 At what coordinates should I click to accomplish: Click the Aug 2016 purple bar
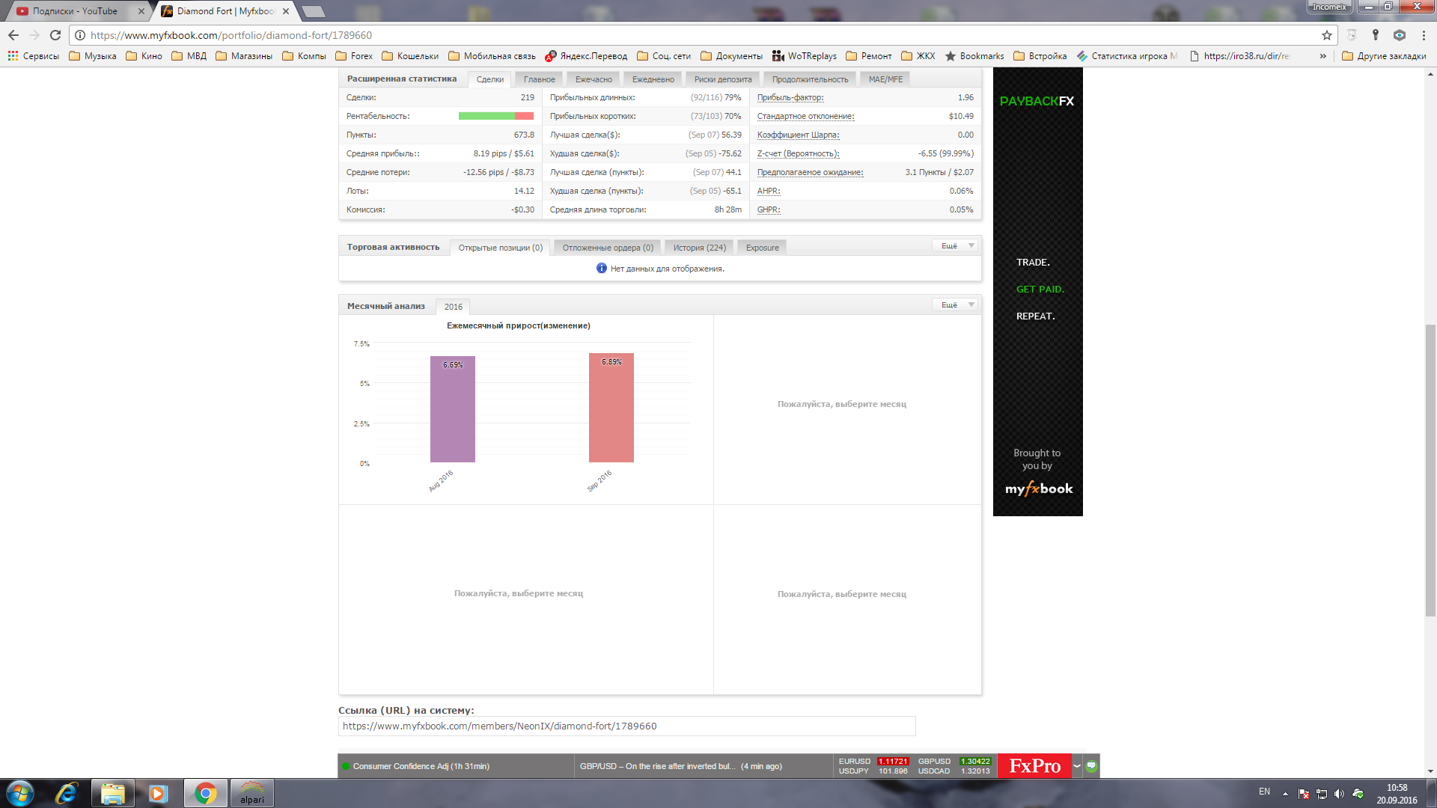click(x=453, y=409)
